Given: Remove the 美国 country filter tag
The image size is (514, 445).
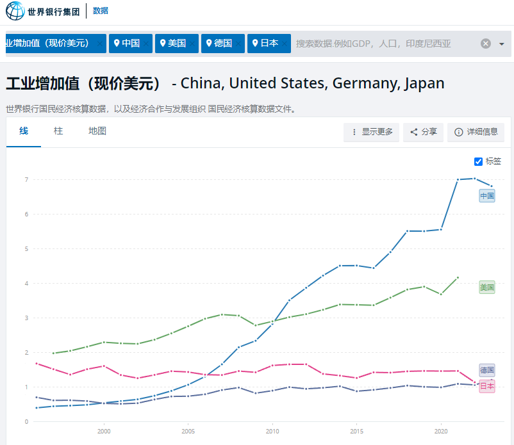Looking at the screenshot, I should point(193,44).
